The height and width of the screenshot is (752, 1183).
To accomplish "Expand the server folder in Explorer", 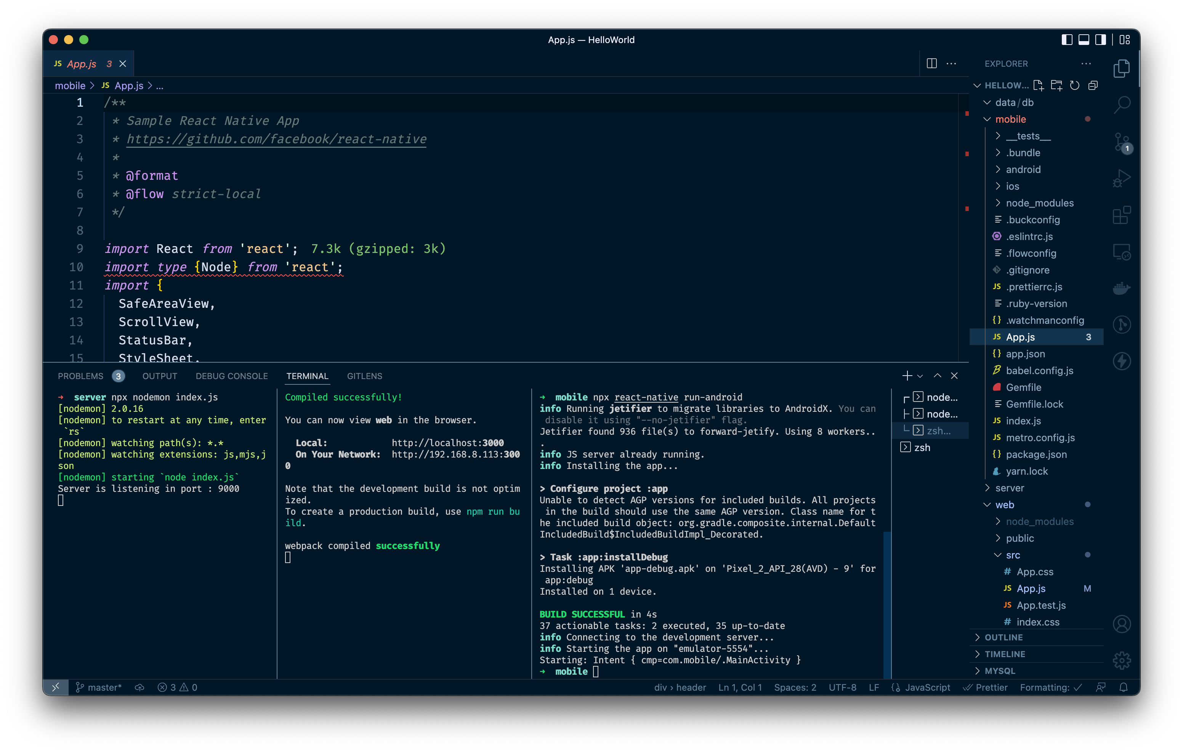I will (x=1009, y=488).
